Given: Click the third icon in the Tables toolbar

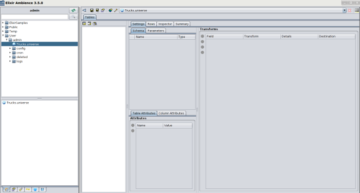Looking at the screenshot, I should (x=95, y=24).
